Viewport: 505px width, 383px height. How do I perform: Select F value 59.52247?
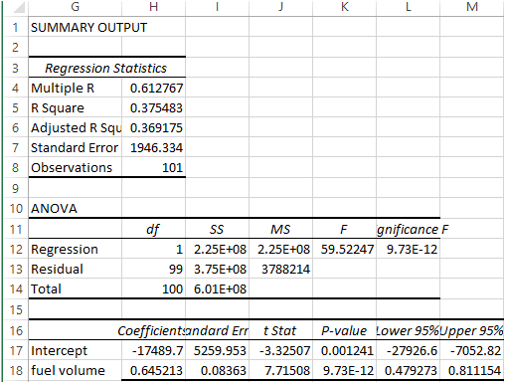click(x=345, y=249)
